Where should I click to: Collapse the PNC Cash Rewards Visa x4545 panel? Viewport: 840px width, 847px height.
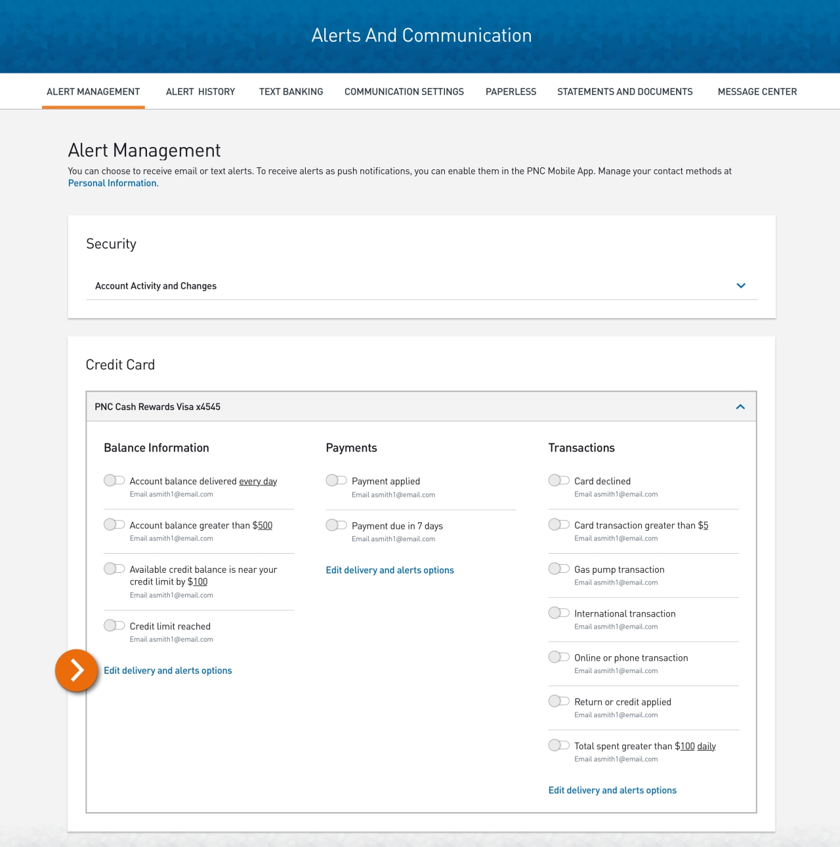[x=740, y=406]
